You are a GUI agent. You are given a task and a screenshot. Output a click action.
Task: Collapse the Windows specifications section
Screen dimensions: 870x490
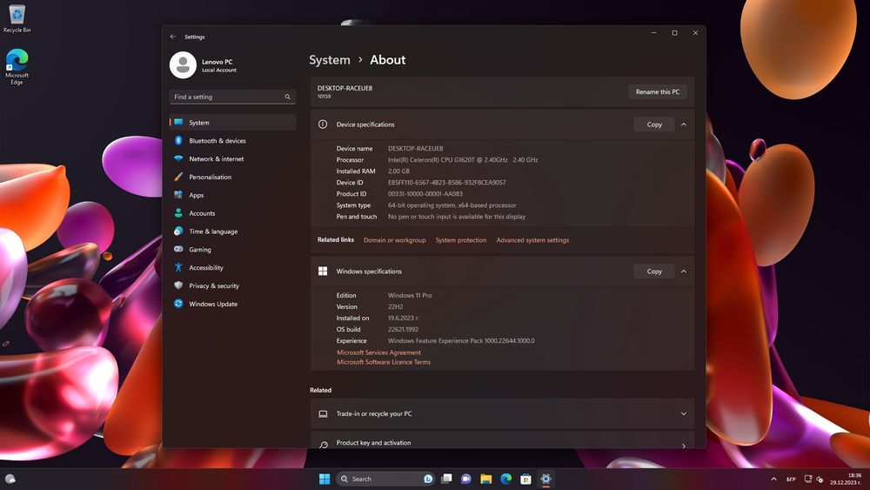[x=684, y=272]
